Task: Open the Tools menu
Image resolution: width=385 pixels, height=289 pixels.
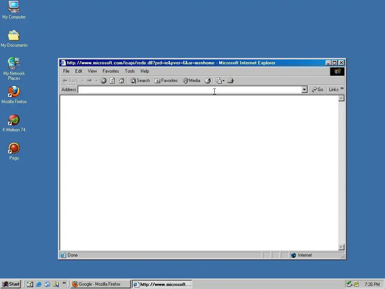Action: 130,71
